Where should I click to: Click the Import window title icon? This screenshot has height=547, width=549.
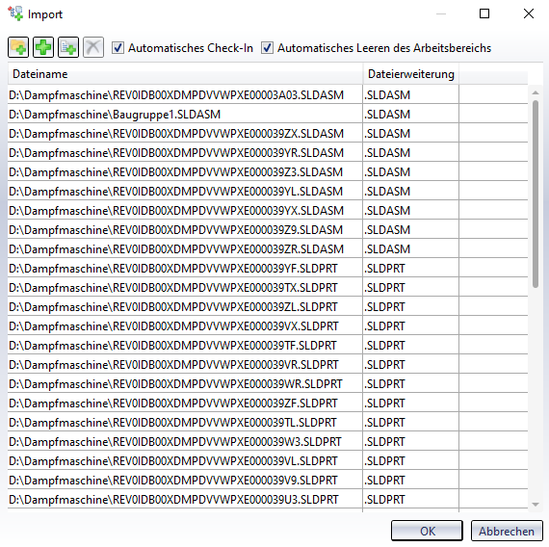tap(15, 13)
